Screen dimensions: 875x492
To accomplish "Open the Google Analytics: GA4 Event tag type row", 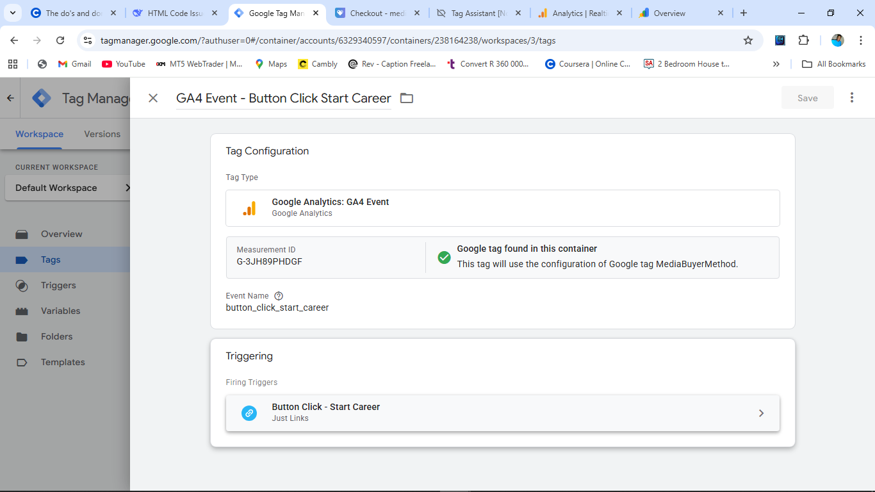I will pos(503,208).
